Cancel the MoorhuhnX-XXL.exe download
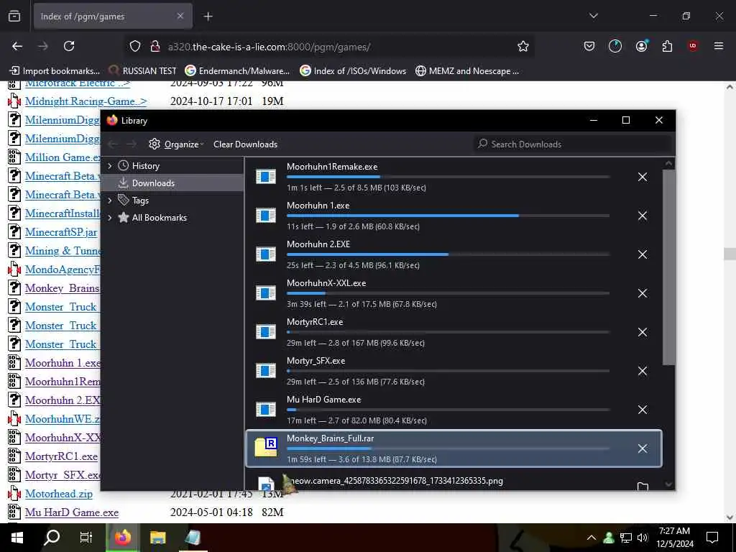This screenshot has height=552, width=736. coord(643,293)
